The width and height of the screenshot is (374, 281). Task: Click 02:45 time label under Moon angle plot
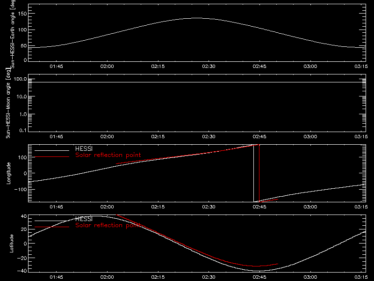[x=259, y=137]
